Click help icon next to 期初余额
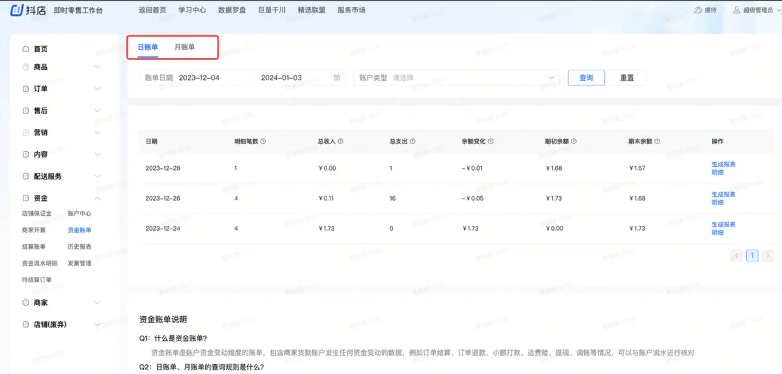Viewport: 782px width, 374px height. point(573,141)
